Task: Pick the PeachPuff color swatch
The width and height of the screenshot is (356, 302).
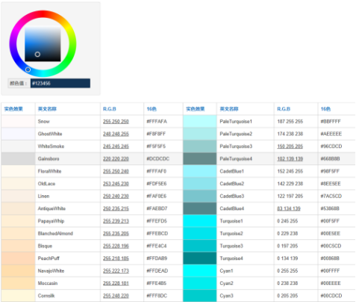Action: 18,259
